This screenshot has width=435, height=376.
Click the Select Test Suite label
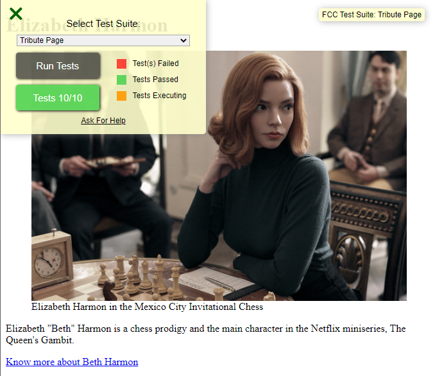(x=103, y=24)
